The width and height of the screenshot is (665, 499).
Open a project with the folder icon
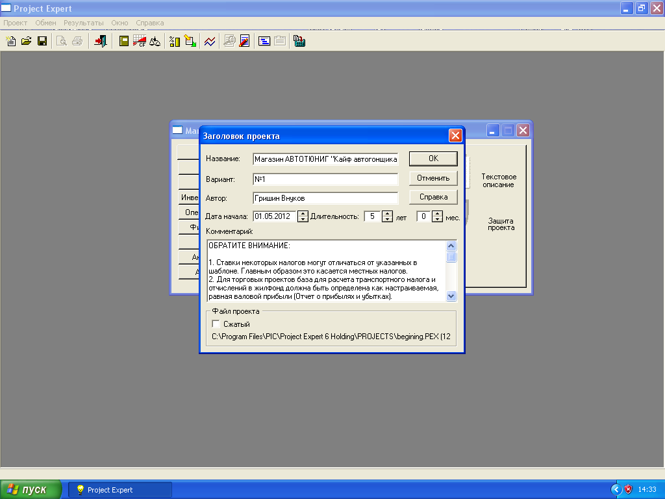pyautogui.click(x=26, y=41)
